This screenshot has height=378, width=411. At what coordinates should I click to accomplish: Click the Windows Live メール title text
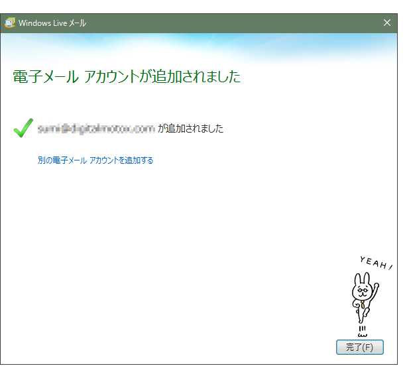coord(52,23)
